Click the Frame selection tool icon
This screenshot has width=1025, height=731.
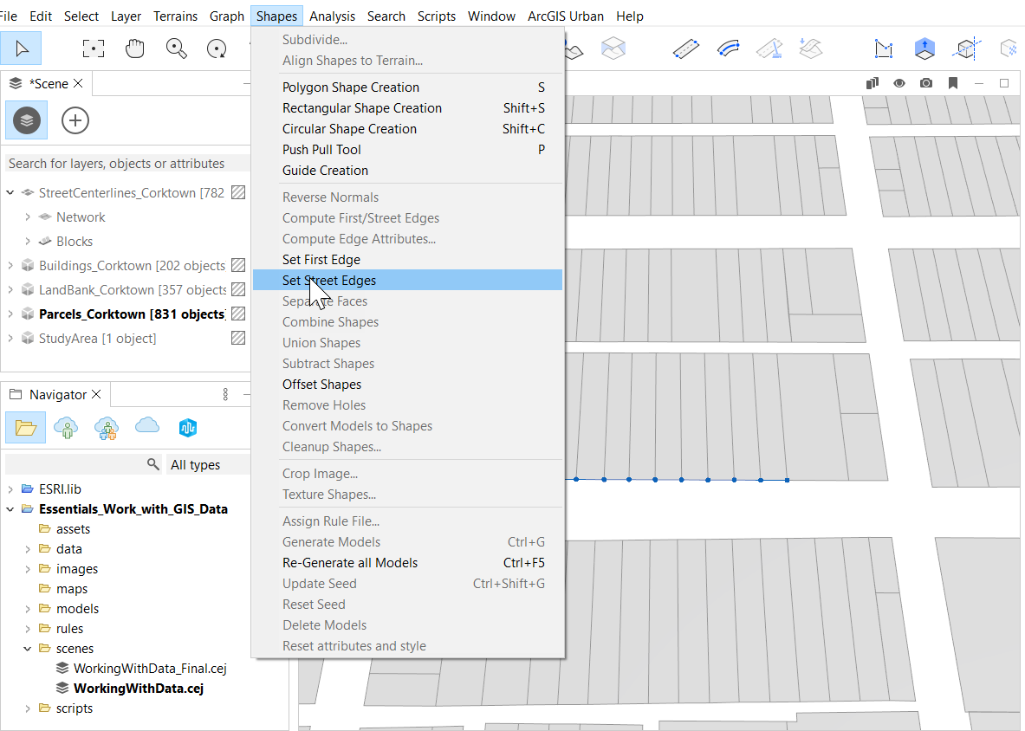click(93, 49)
